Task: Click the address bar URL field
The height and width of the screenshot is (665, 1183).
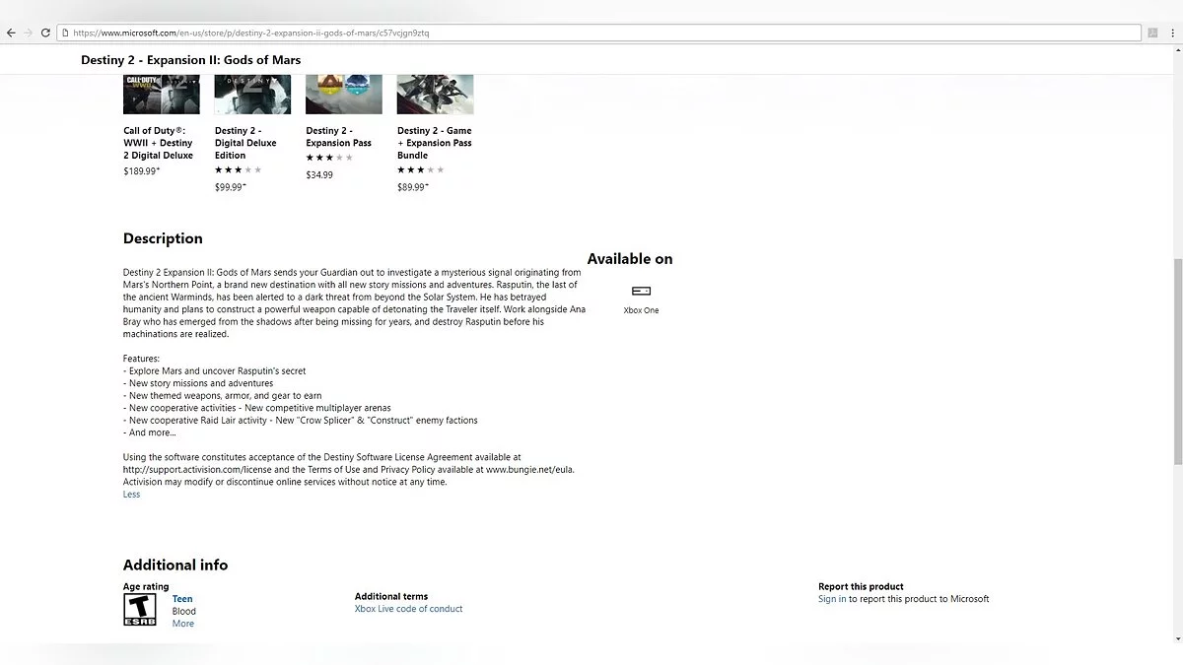Action: coord(591,33)
